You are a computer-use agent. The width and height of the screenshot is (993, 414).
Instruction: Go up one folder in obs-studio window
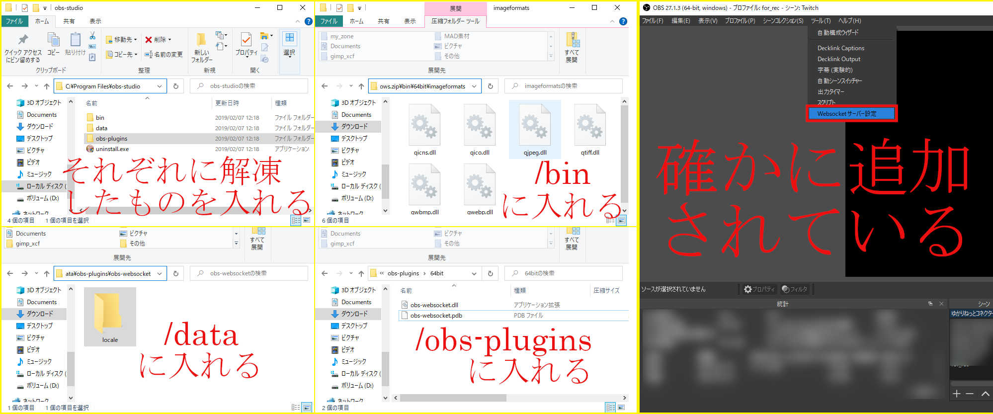coord(47,86)
